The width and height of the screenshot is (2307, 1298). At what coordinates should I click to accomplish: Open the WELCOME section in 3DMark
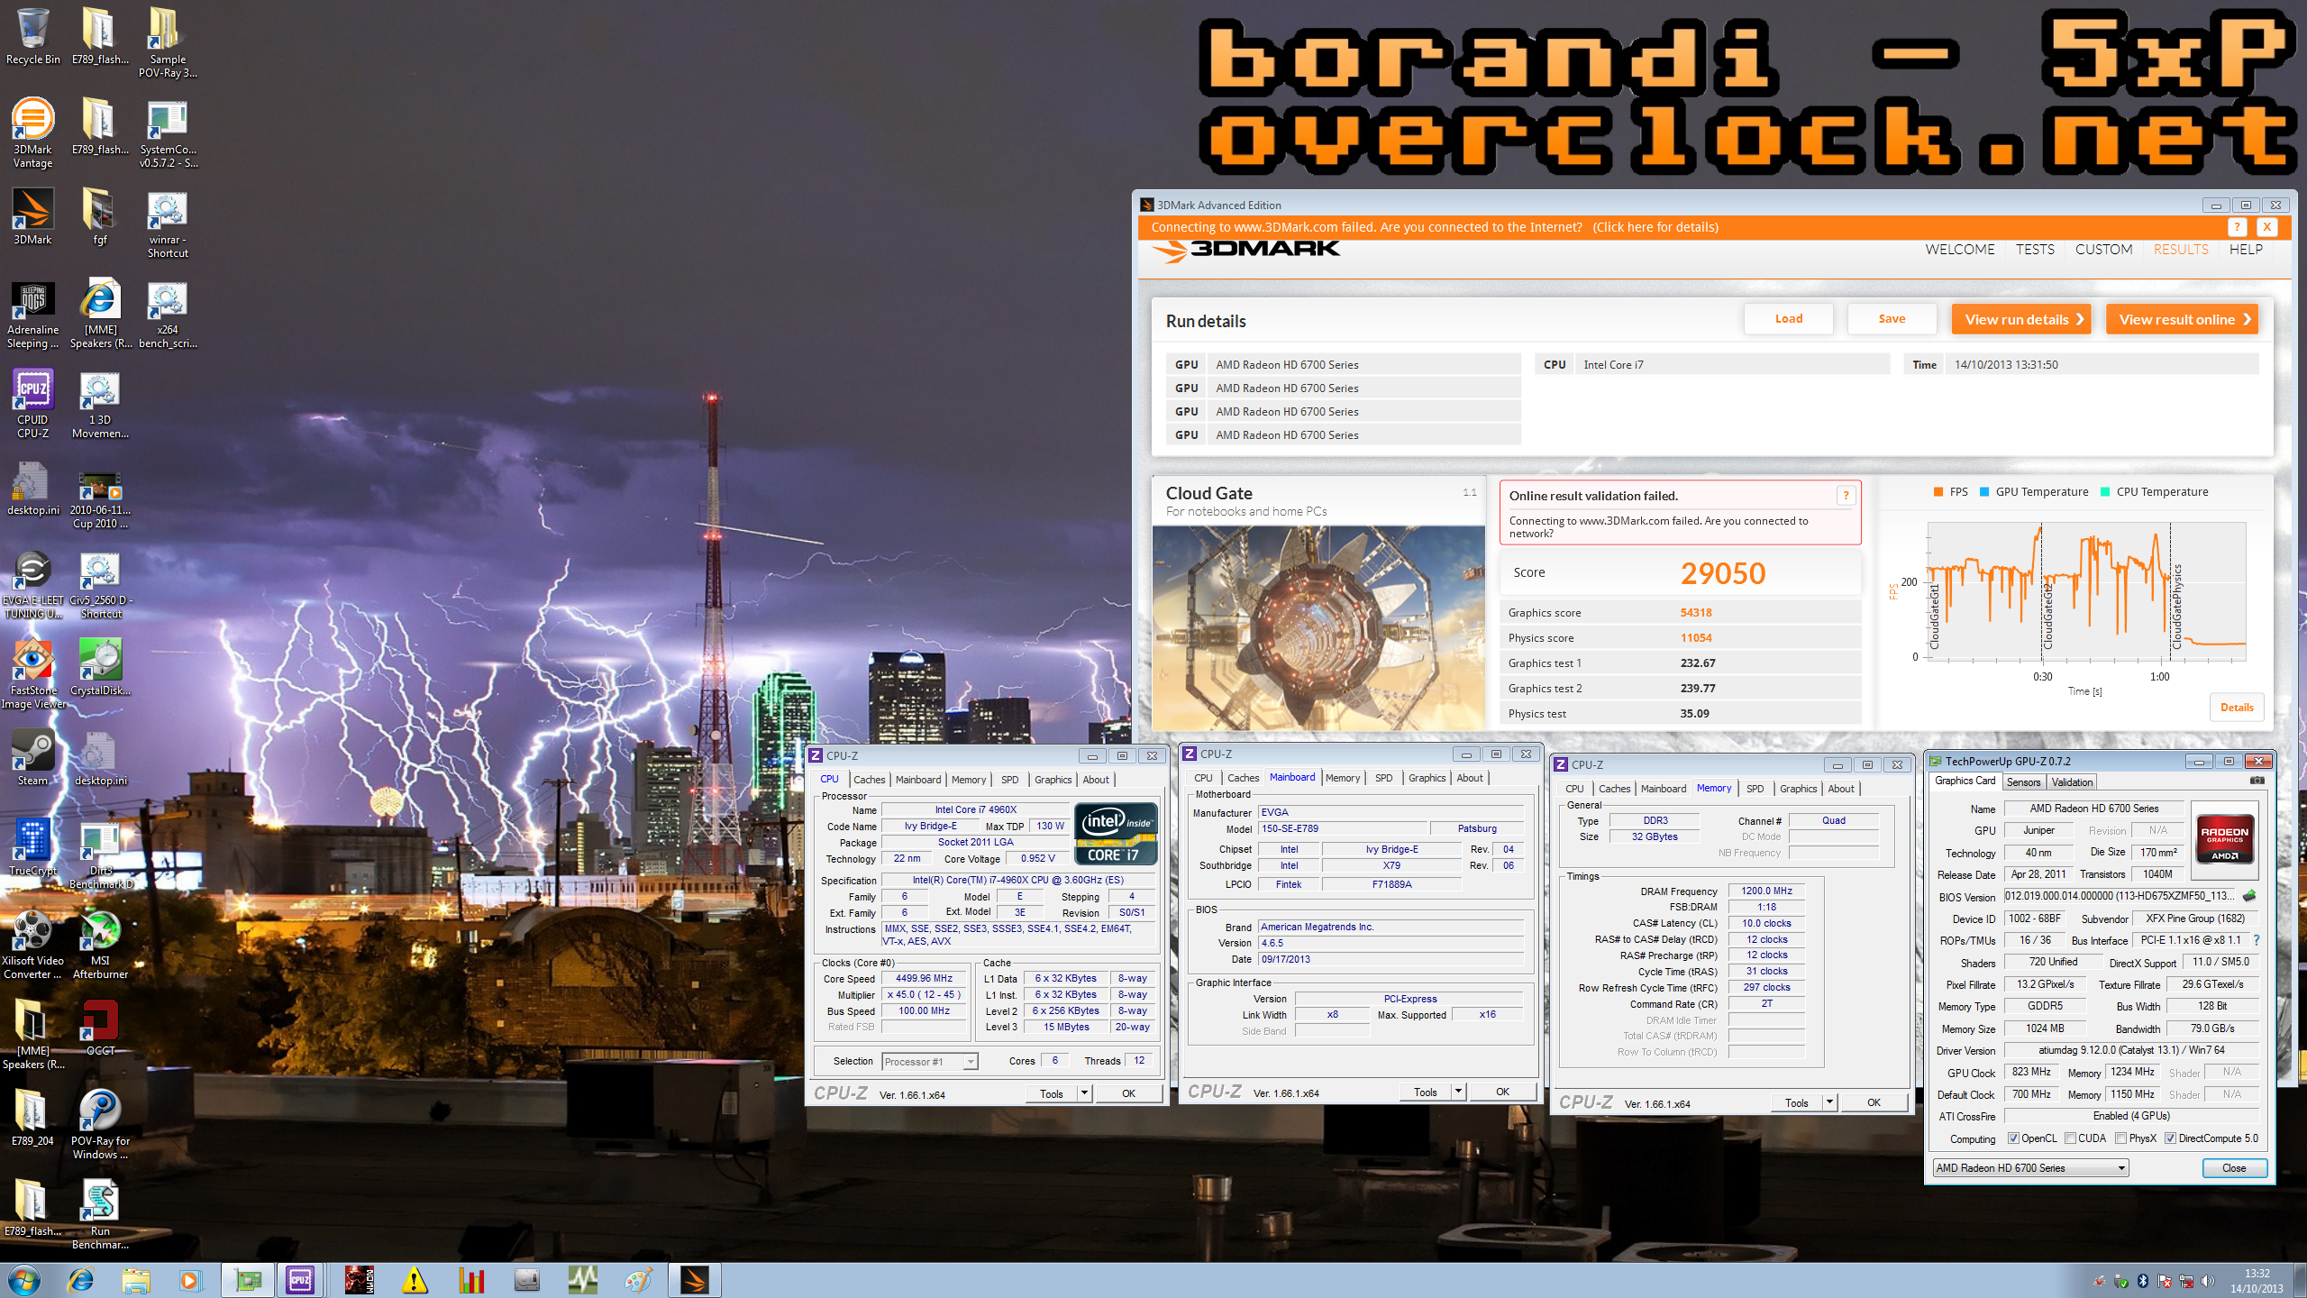click(1960, 250)
